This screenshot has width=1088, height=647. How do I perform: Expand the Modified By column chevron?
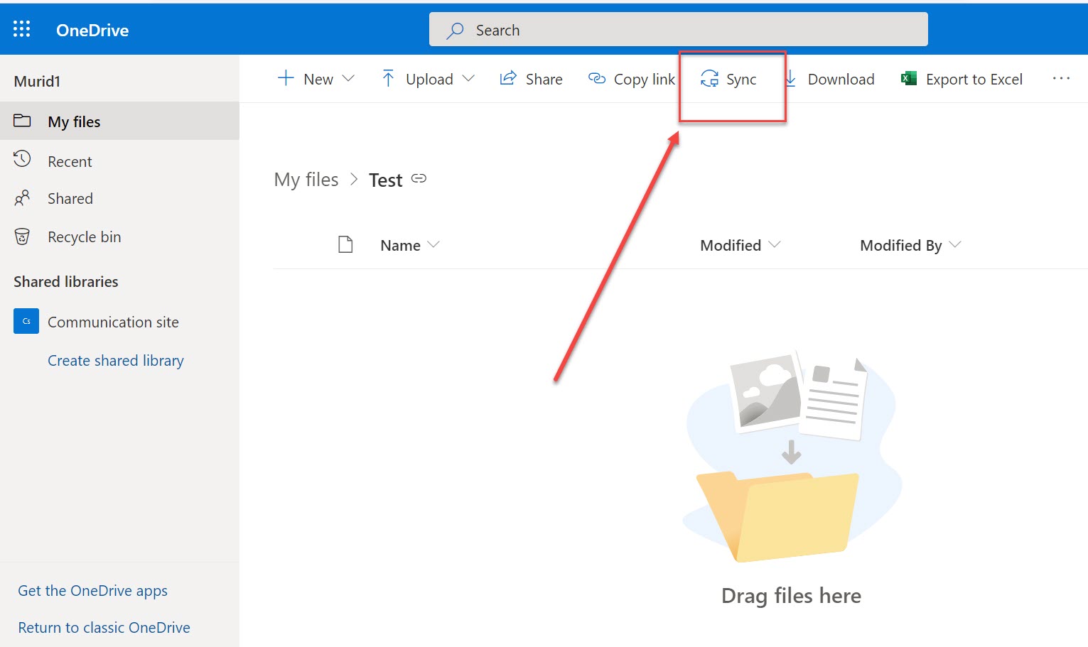(x=955, y=244)
